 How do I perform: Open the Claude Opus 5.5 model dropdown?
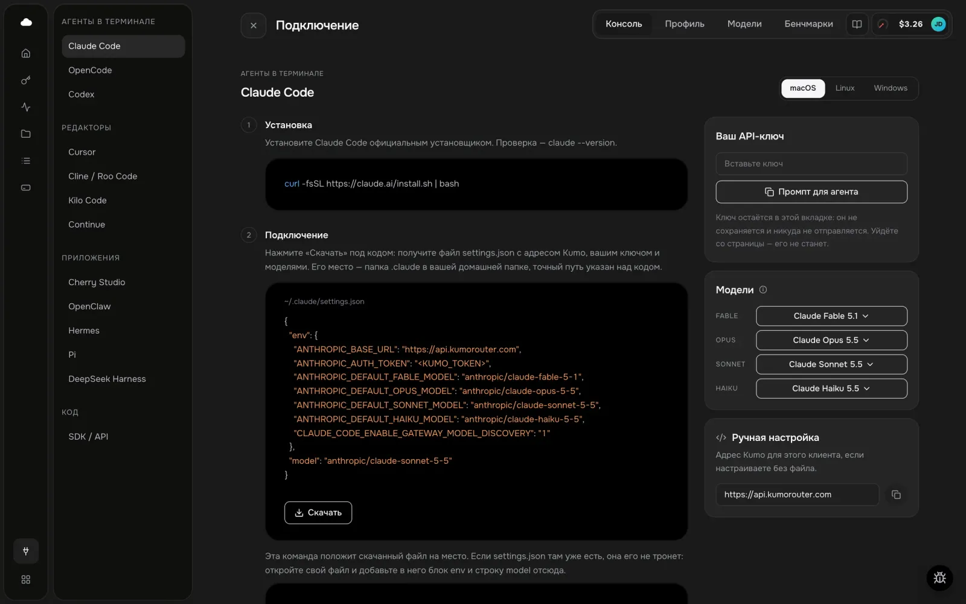tap(831, 340)
